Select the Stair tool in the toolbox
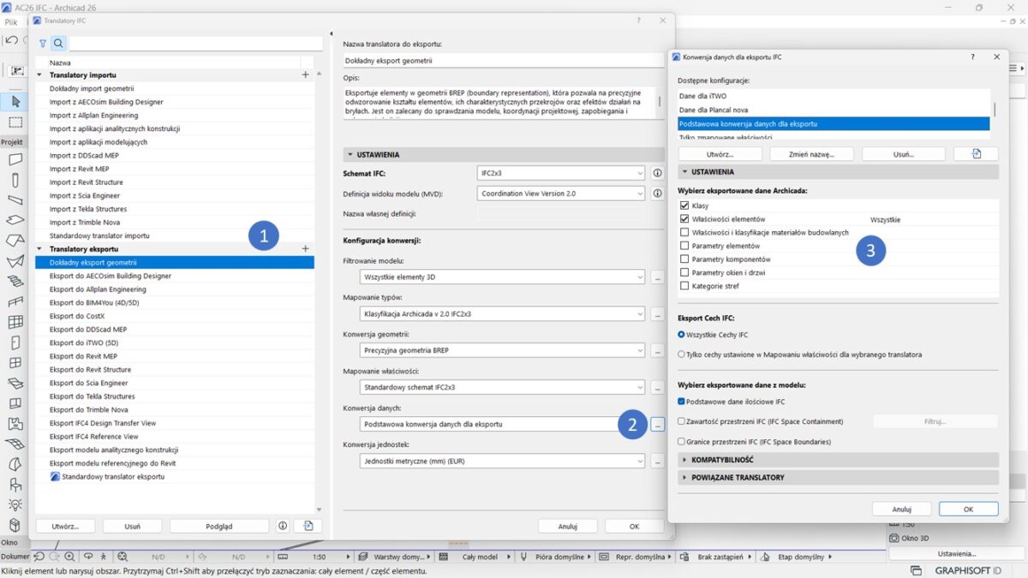Viewport: 1028px width, 578px height. (x=15, y=282)
